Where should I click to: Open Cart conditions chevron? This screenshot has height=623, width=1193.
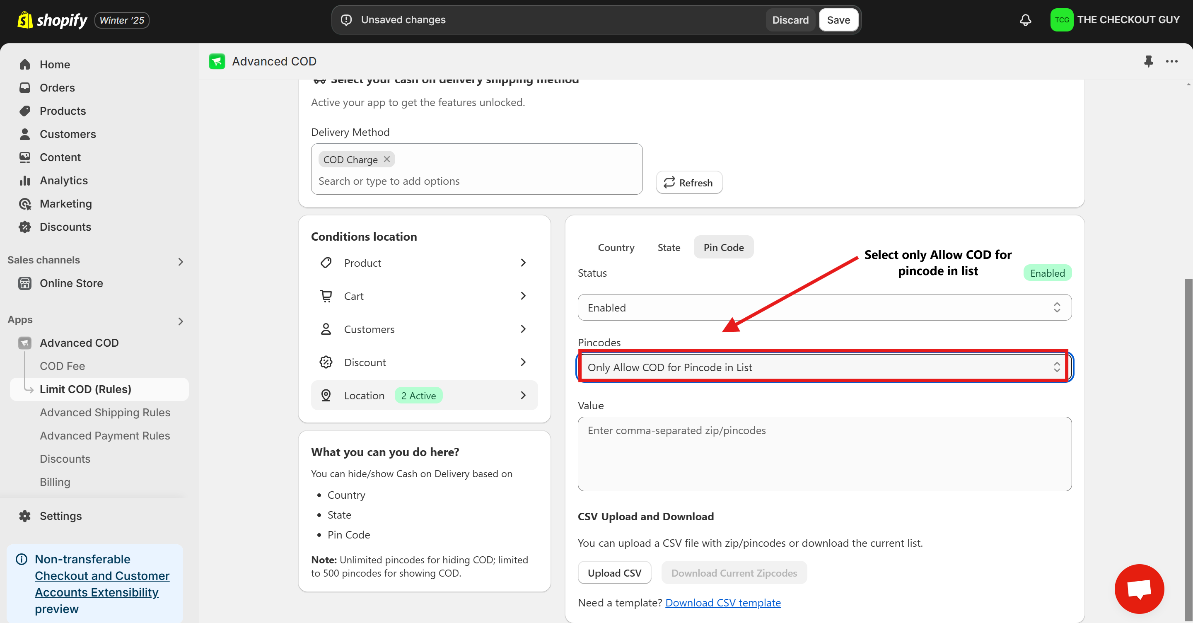tap(523, 295)
